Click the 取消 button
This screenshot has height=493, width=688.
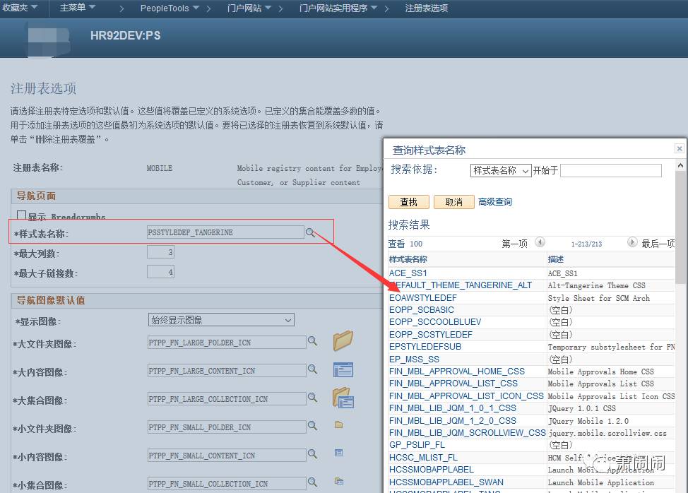coord(454,202)
